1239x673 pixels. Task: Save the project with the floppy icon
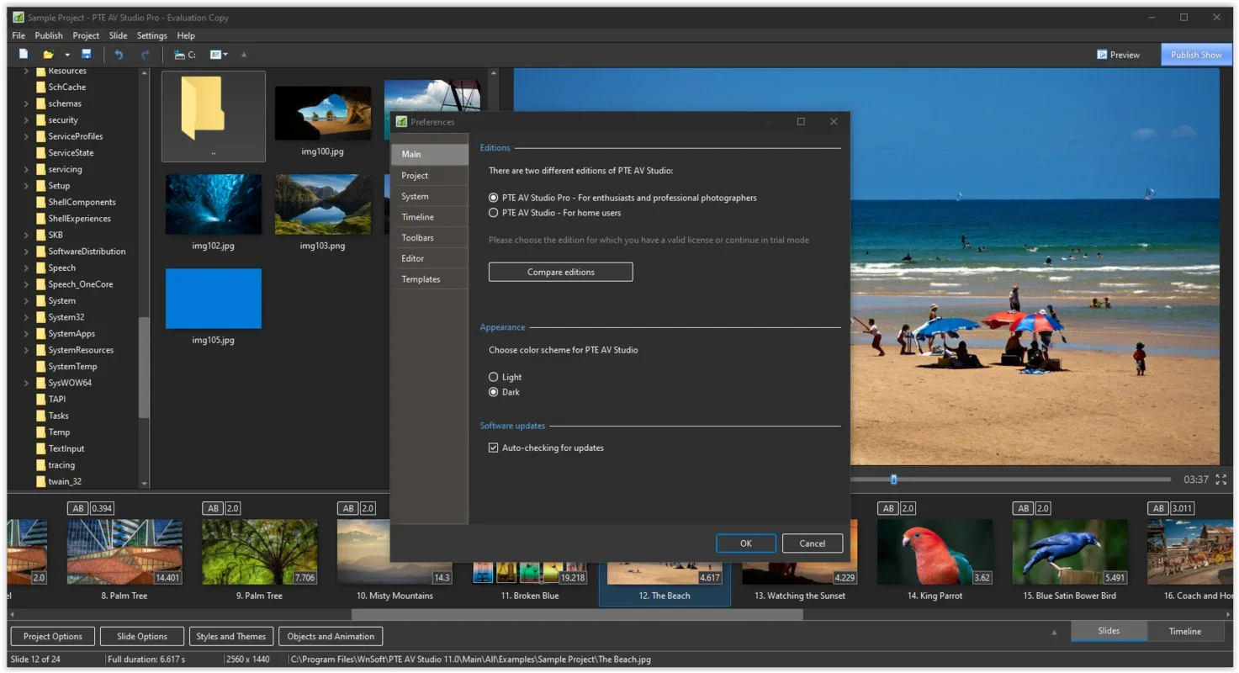(86, 54)
